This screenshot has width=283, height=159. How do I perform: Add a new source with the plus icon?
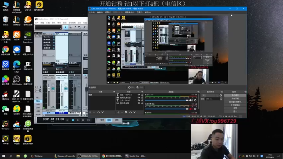pyautogui.click(x=118, y=112)
